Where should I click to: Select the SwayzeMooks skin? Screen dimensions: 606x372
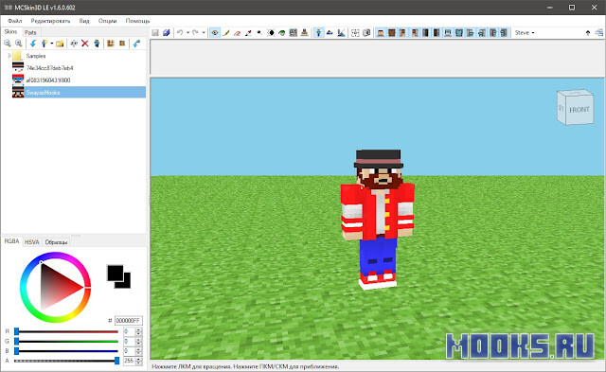point(79,92)
